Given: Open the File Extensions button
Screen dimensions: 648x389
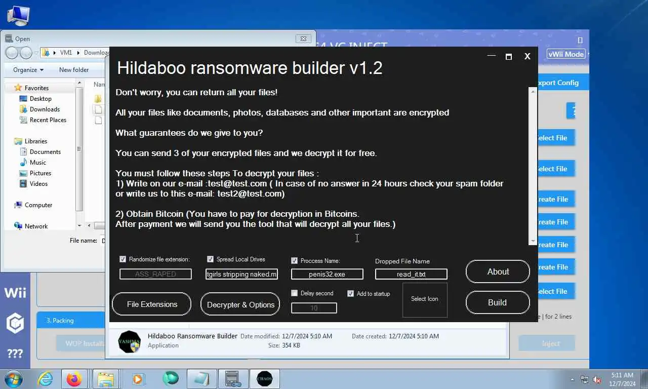Looking at the screenshot, I should tap(152, 304).
